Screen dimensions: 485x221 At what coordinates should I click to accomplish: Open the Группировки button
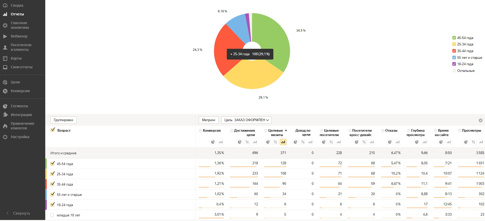tap(64, 120)
